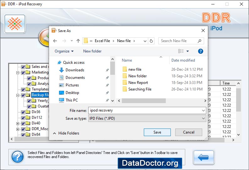Uncheck the Dir112 checkbox
Screen dimensions: 249x170
tap(23, 118)
